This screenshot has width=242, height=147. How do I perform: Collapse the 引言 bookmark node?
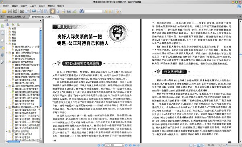[7, 44]
